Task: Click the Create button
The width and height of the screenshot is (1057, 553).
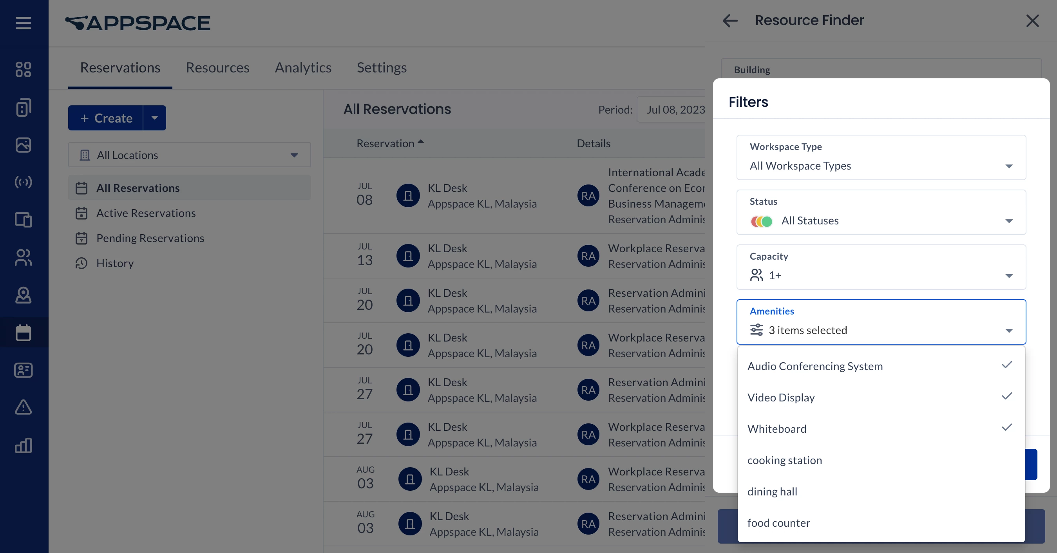Action: (106, 118)
